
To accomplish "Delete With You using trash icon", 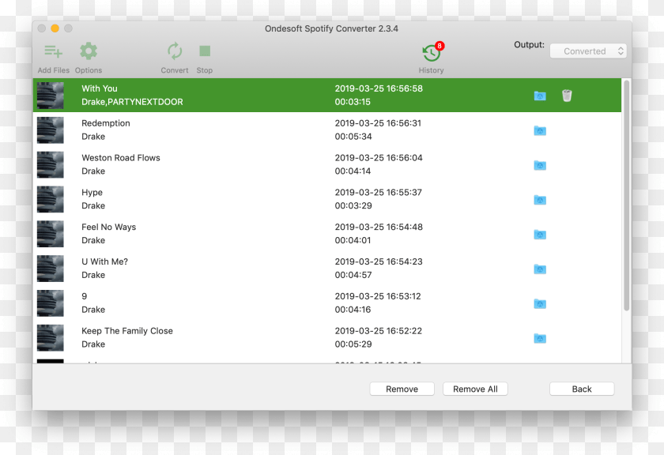I will click(x=567, y=96).
